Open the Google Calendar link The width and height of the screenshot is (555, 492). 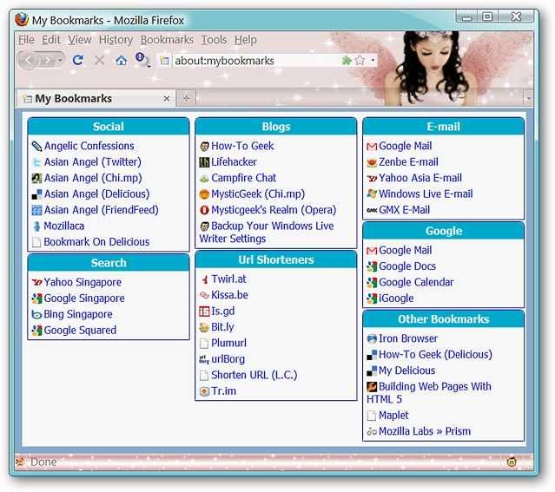coord(416,282)
